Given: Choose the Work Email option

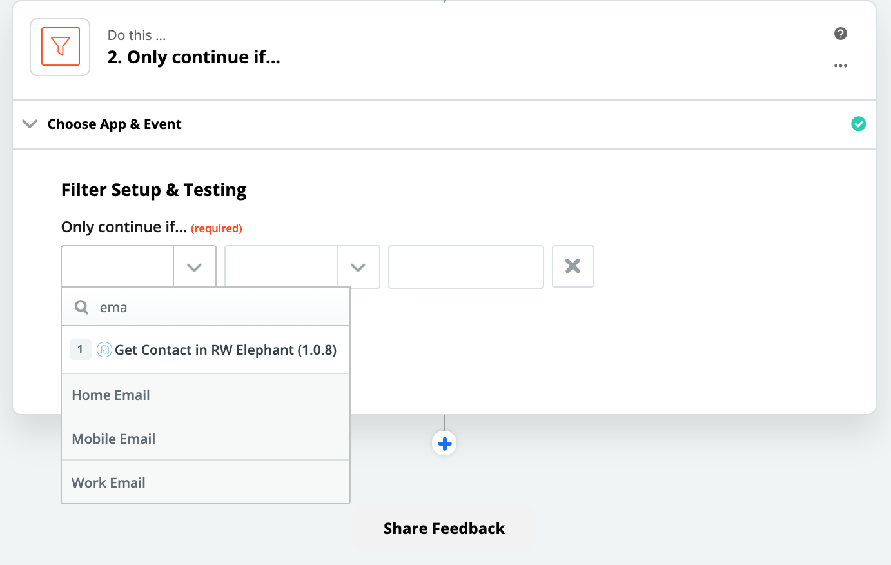Looking at the screenshot, I should coord(206,482).
